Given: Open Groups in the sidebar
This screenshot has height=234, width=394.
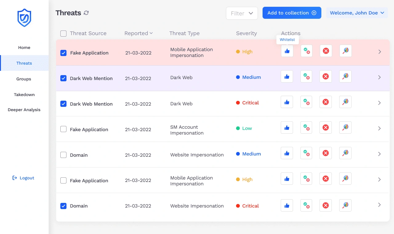Looking at the screenshot, I should pyautogui.click(x=24, y=79).
